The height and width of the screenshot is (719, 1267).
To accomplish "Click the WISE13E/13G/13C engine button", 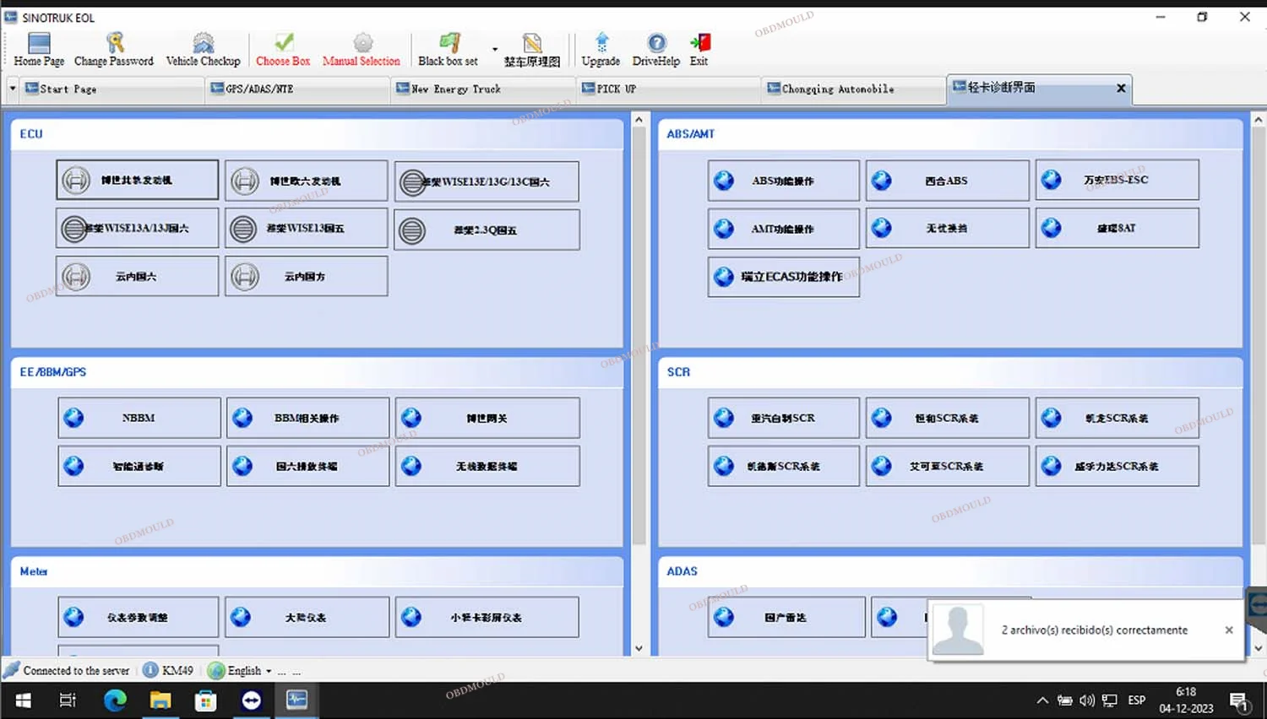I will [487, 181].
